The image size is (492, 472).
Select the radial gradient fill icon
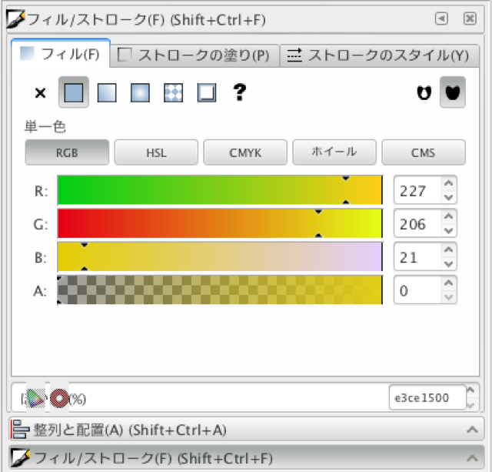coord(140,93)
